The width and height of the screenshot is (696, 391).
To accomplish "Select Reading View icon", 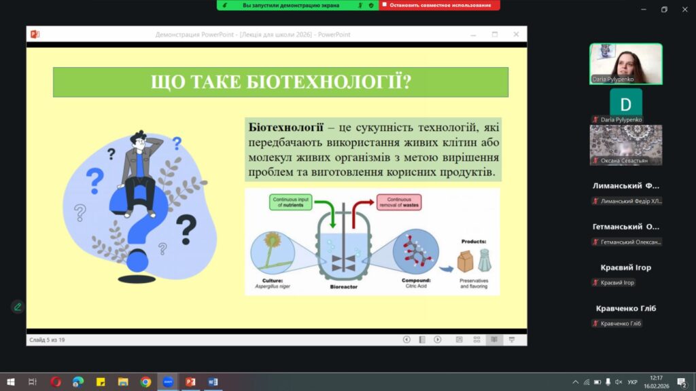I will [x=494, y=339].
